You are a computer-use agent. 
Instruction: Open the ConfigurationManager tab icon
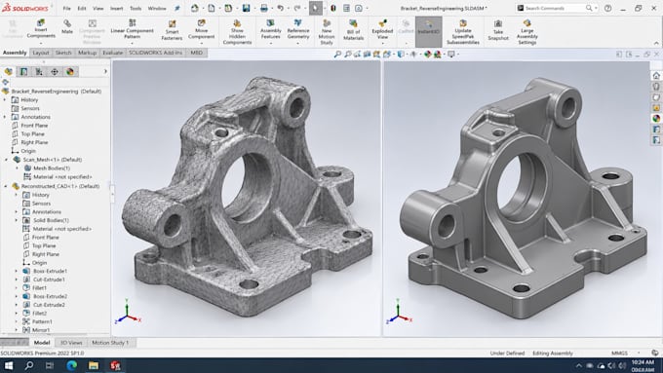[x=39, y=72]
